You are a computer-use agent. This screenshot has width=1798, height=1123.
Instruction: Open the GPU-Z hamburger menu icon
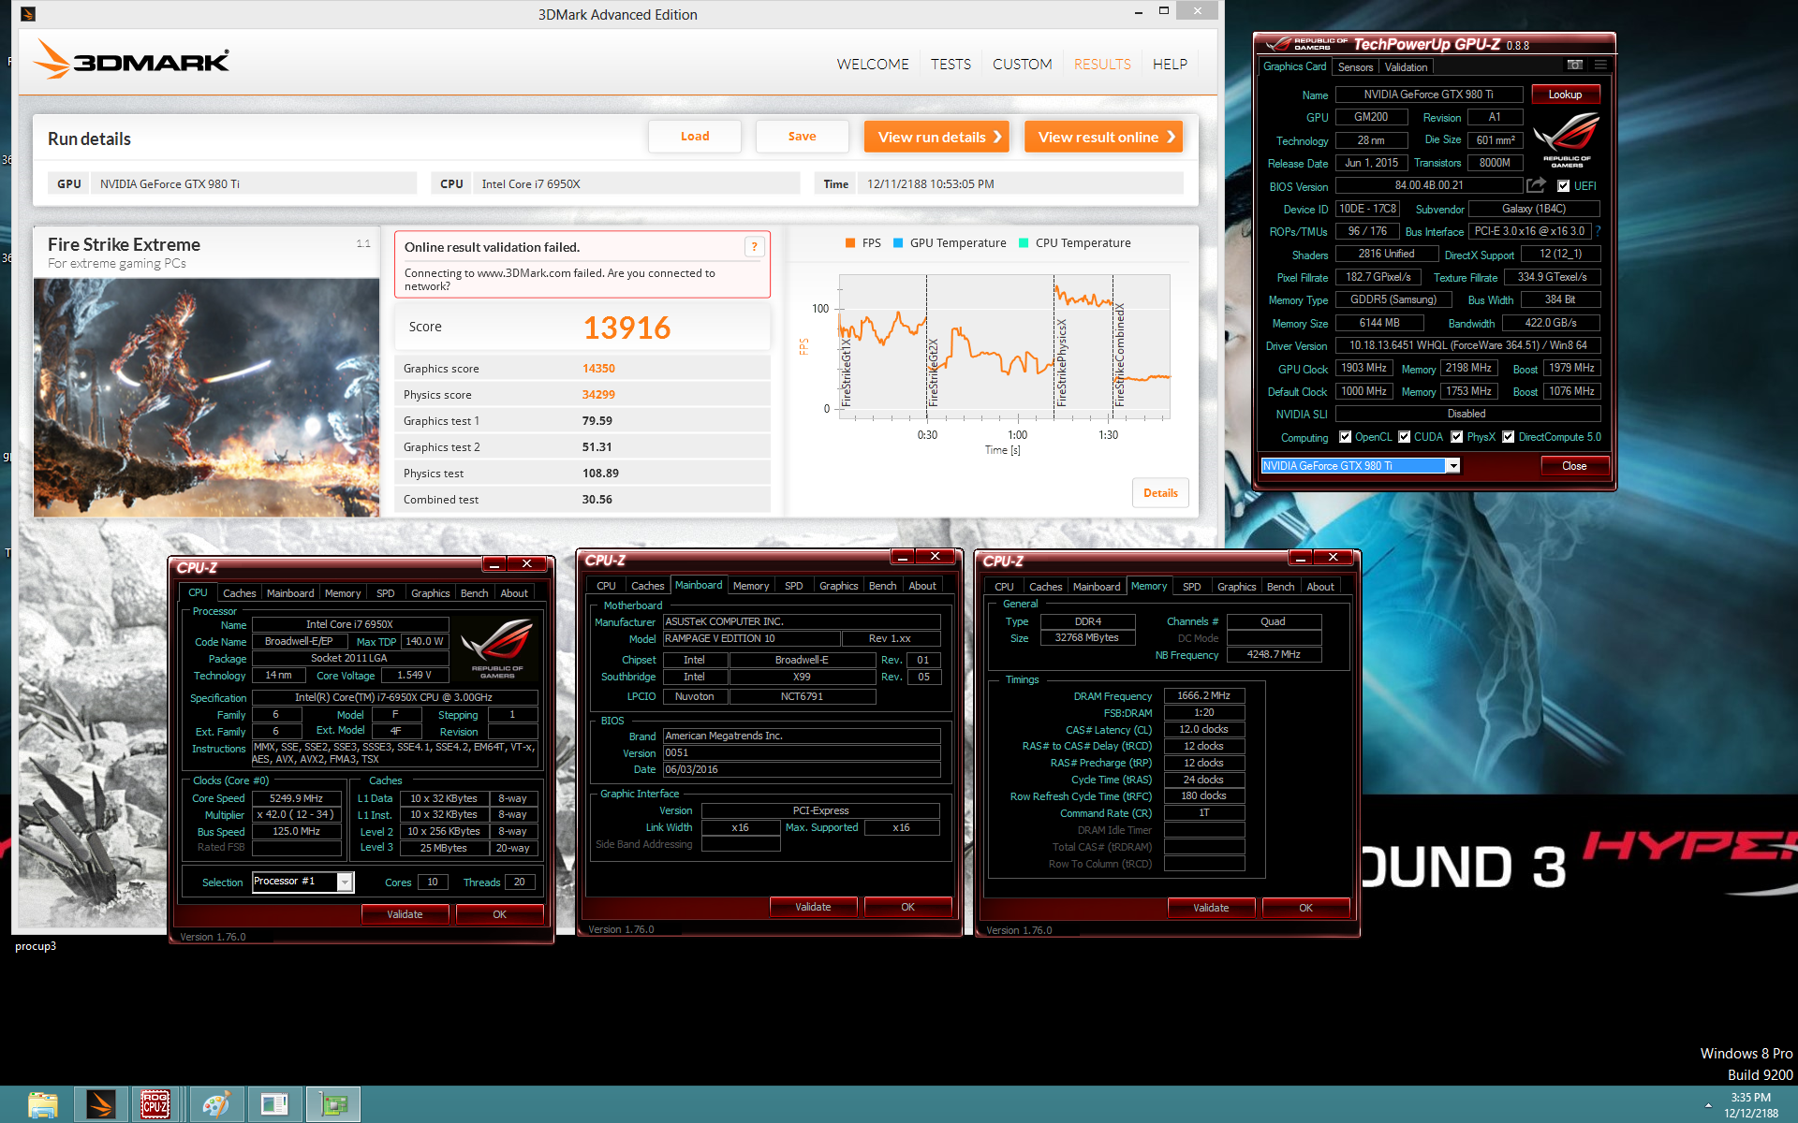(1600, 66)
